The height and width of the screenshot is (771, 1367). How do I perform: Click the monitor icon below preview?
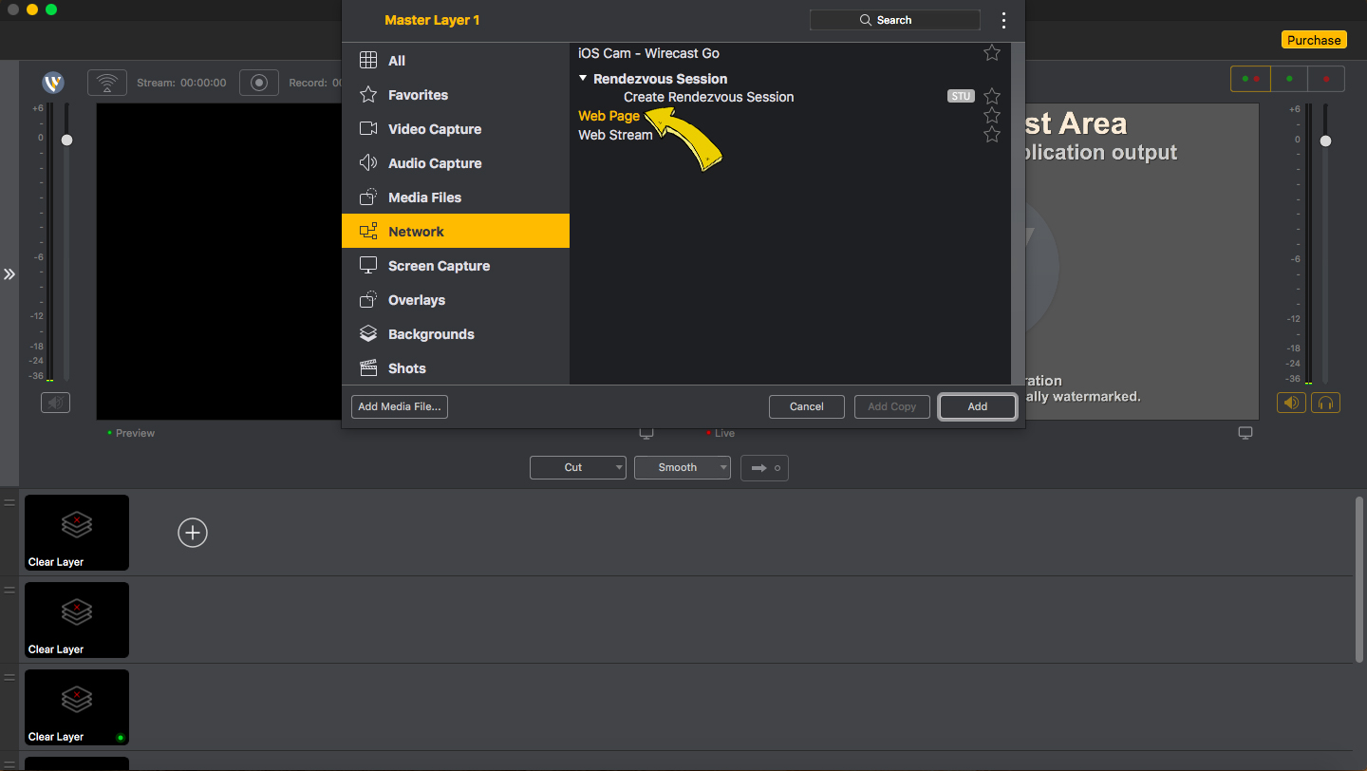coord(646,433)
